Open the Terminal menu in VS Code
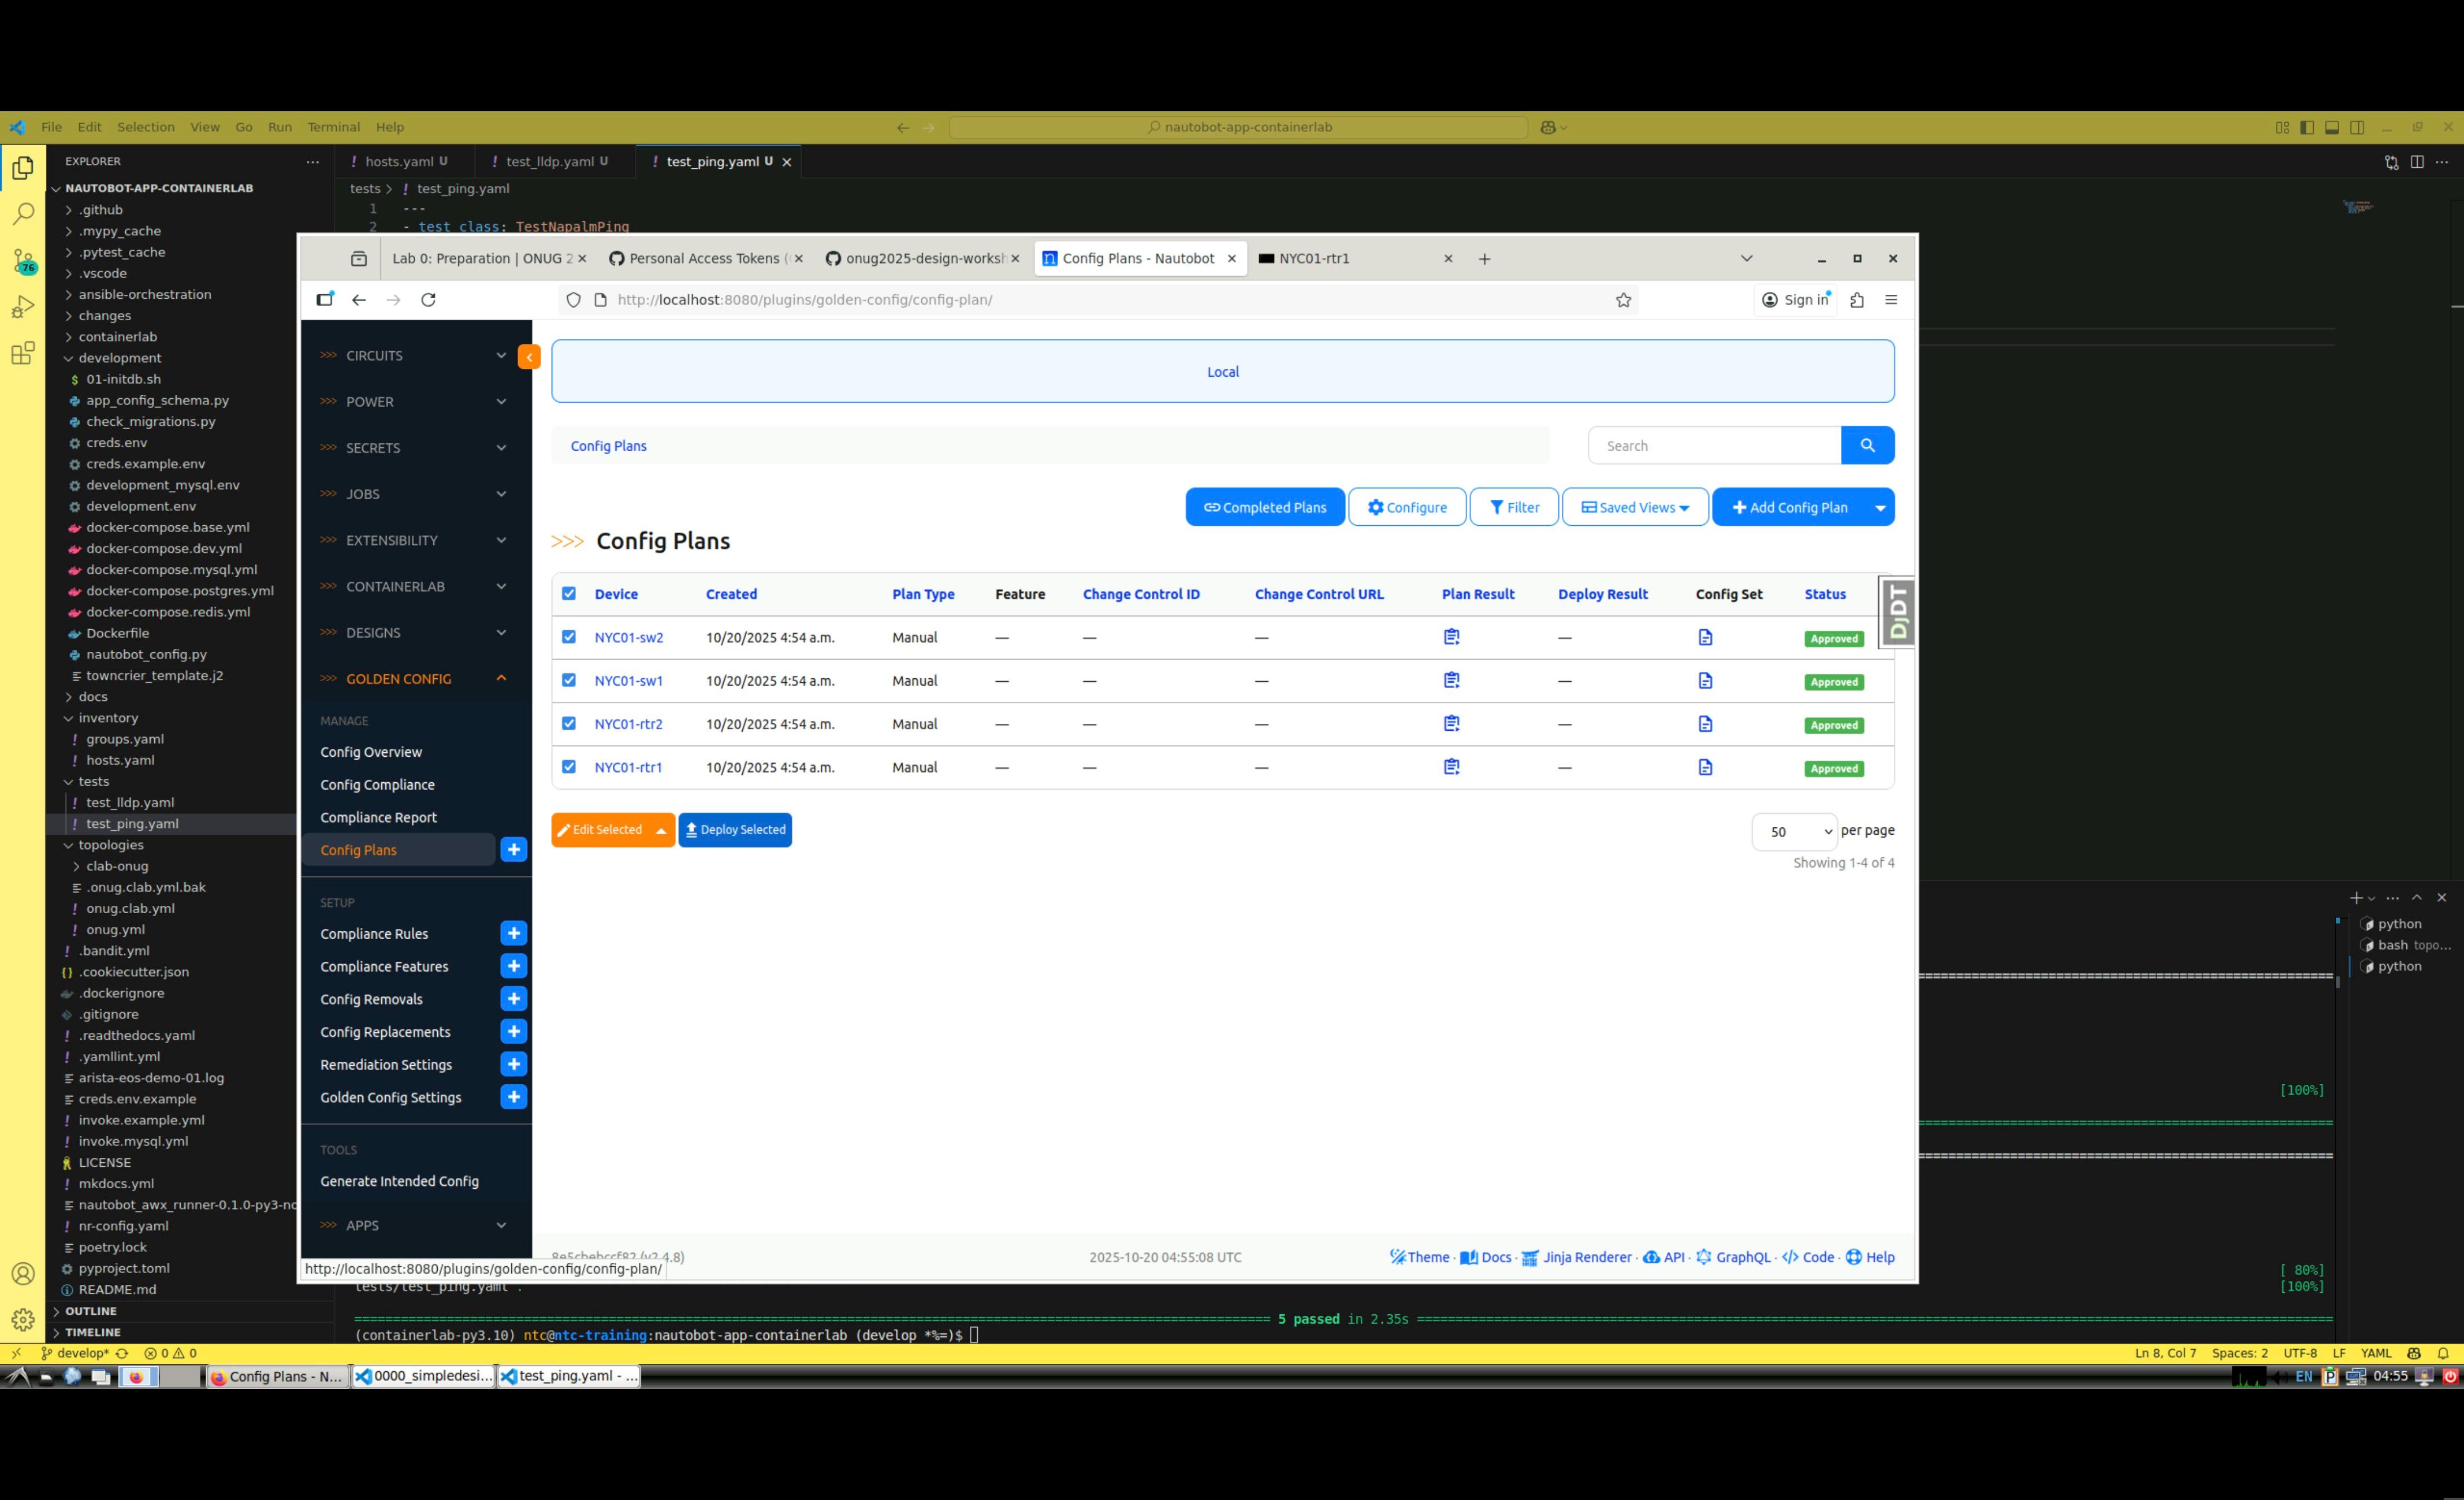 (333, 127)
